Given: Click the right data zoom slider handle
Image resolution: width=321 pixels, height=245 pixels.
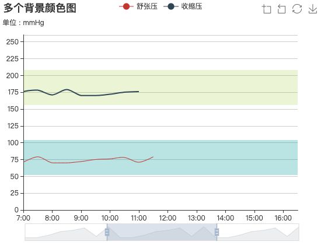Looking at the screenshot, I should click(217, 232).
